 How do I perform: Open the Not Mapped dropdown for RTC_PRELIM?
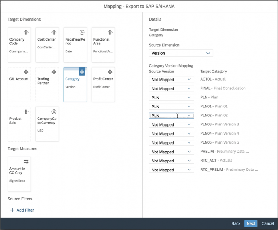(x=172, y=170)
